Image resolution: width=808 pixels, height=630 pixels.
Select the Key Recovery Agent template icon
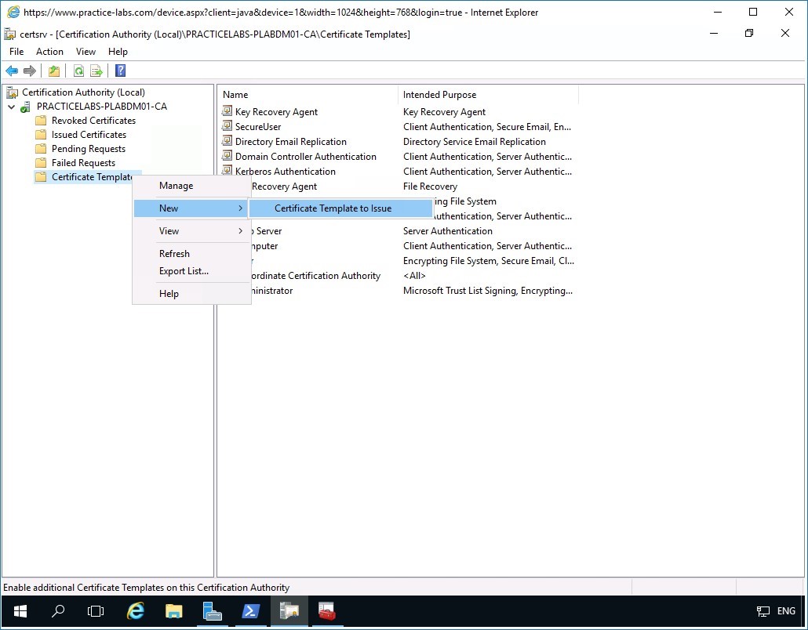[228, 111]
